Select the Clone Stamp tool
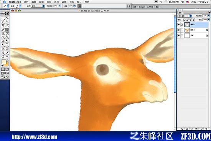The width and height of the screenshot is (211, 141). click(3, 33)
